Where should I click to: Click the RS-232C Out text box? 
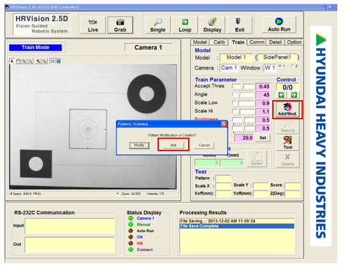[69, 245]
